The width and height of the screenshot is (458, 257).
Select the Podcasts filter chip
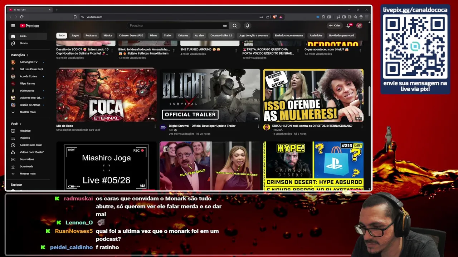(x=91, y=35)
